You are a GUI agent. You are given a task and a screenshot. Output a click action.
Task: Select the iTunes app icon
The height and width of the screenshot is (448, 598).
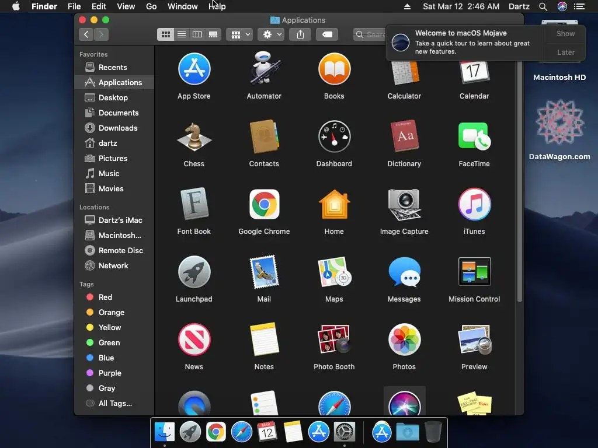(x=474, y=204)
